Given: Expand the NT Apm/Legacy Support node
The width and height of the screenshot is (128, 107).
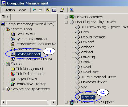Looking at the screenshot, I should pyautogui.click(x=66, y=102).
